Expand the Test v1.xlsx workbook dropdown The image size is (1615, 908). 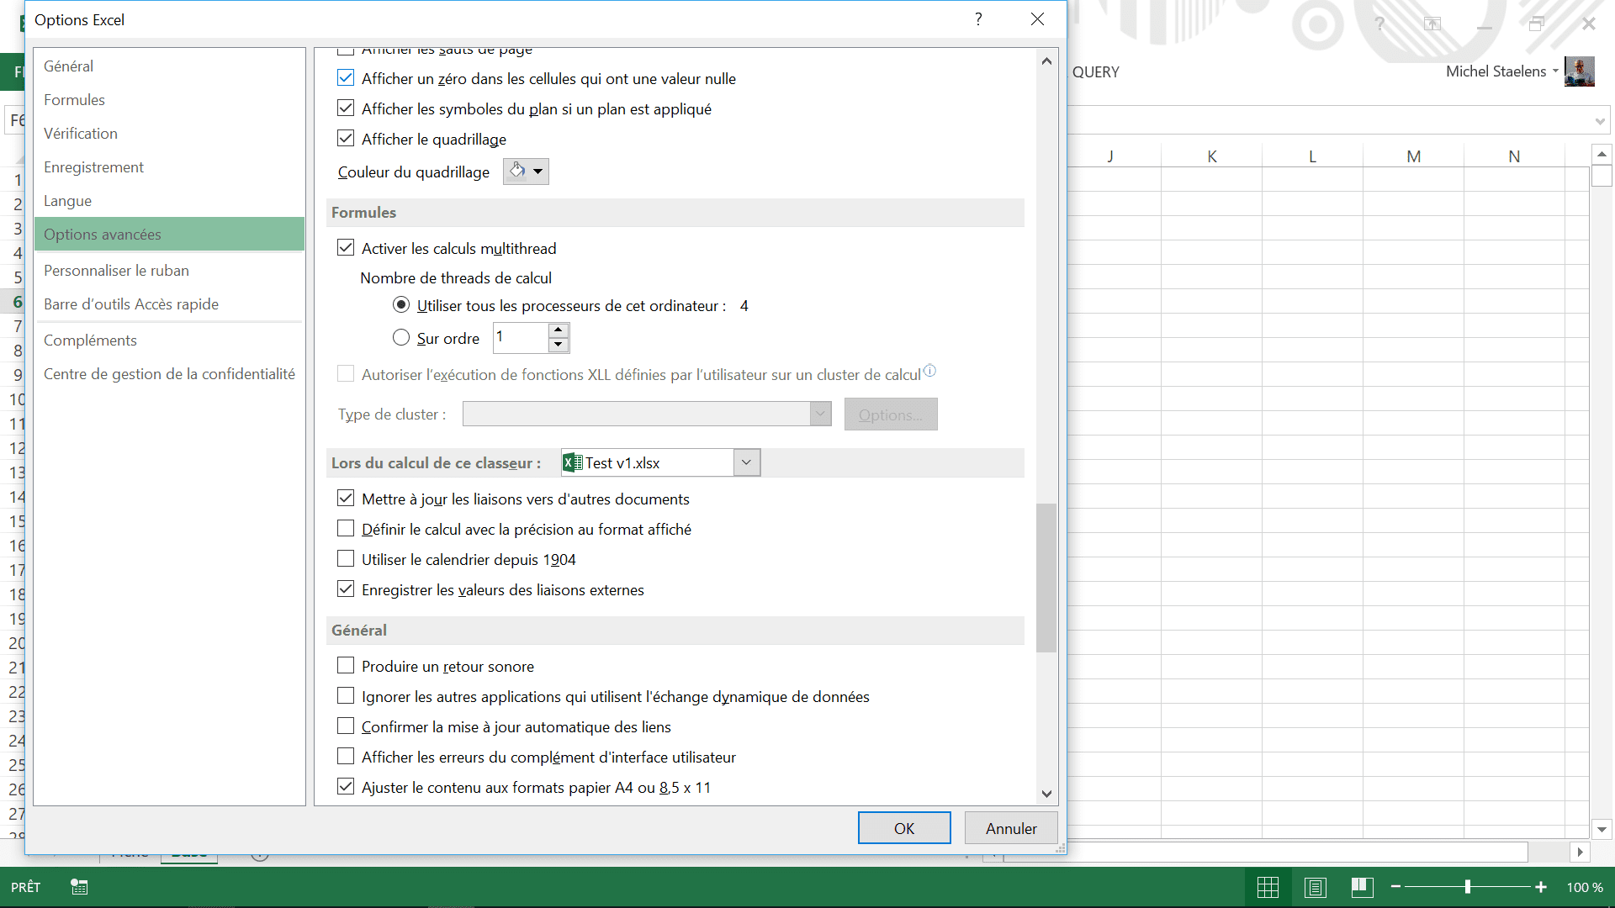[x=746, y=462]
